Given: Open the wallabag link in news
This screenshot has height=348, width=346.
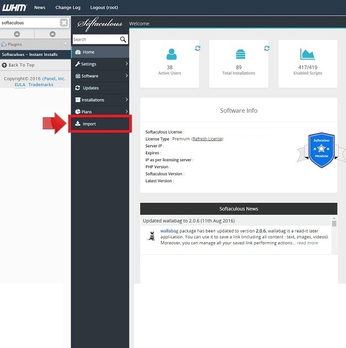Looking at the screenshot, I should [x=169, y=231].
